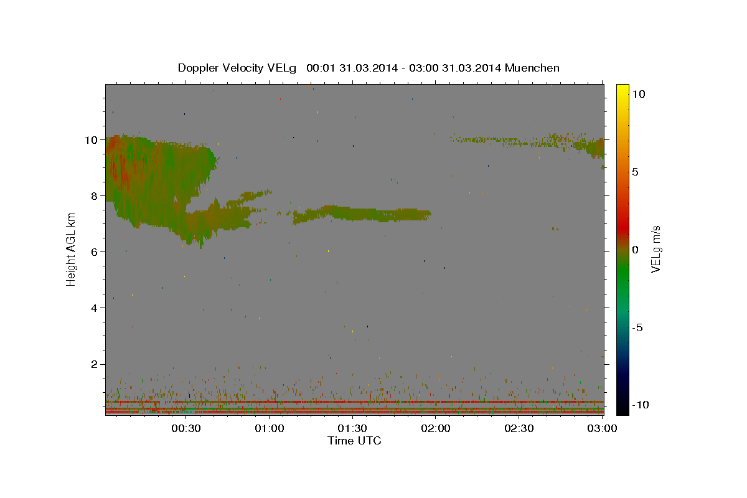Click the height tick label 2
This screenshot has height=498, width=747.
click(x=95, y=364)
